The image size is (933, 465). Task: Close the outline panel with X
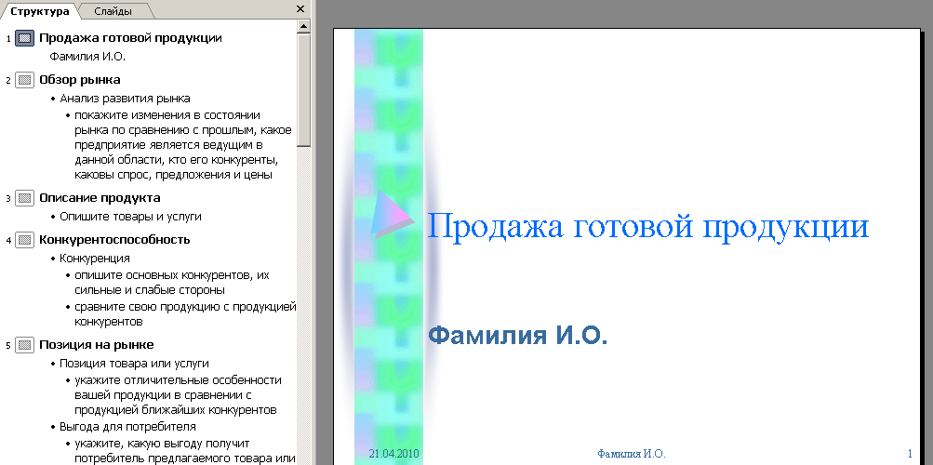300,9
